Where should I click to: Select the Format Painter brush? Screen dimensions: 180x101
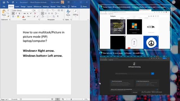click(x=8, y=16)
